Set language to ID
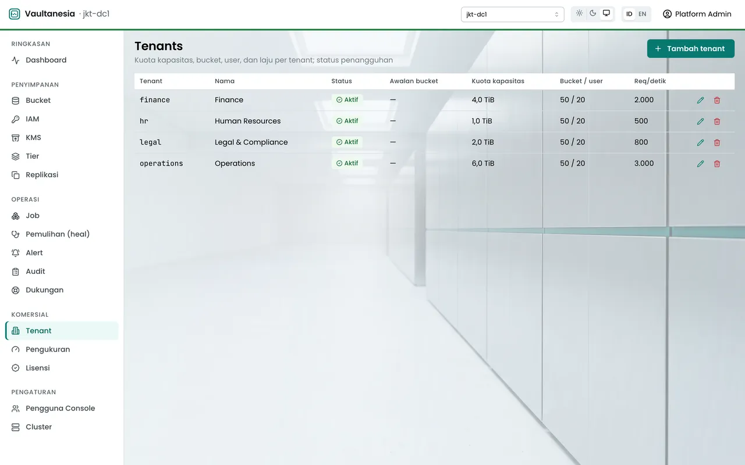The image size is (745, 465). (x=629, y=14)
